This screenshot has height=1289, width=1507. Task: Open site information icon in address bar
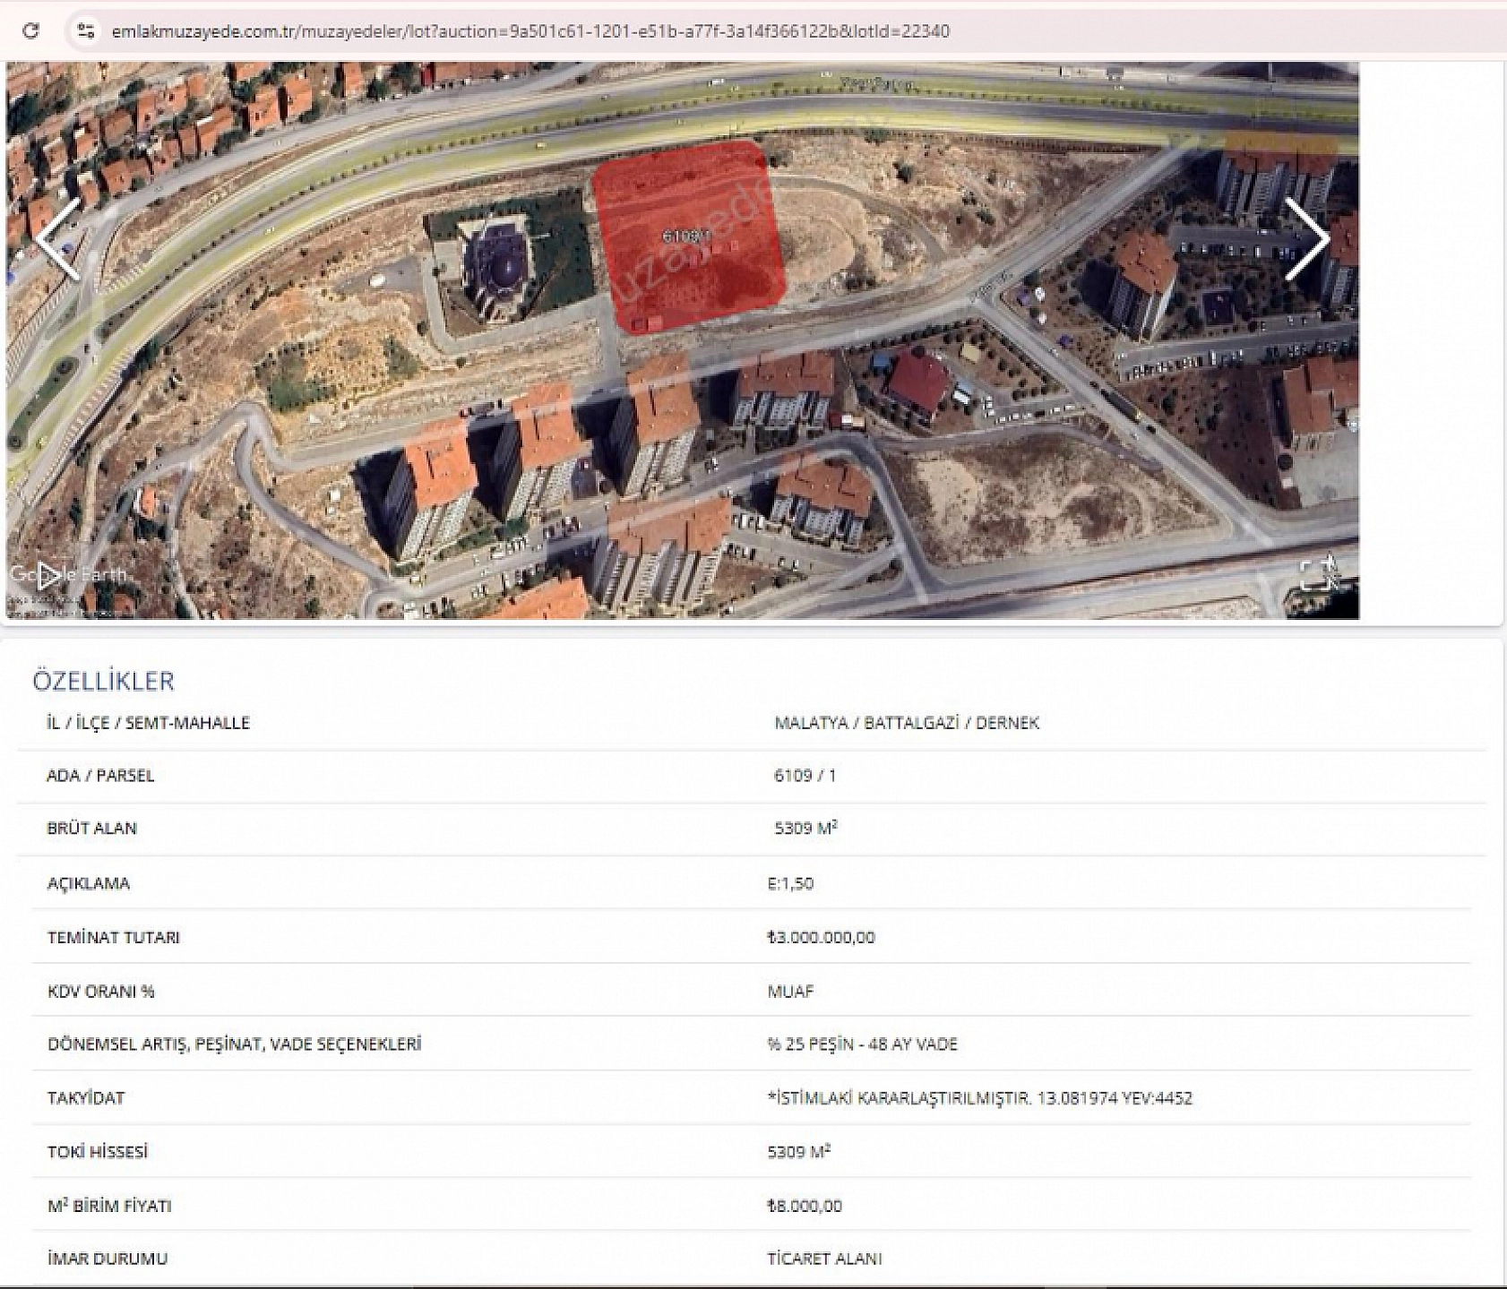(x=86, y=31)
